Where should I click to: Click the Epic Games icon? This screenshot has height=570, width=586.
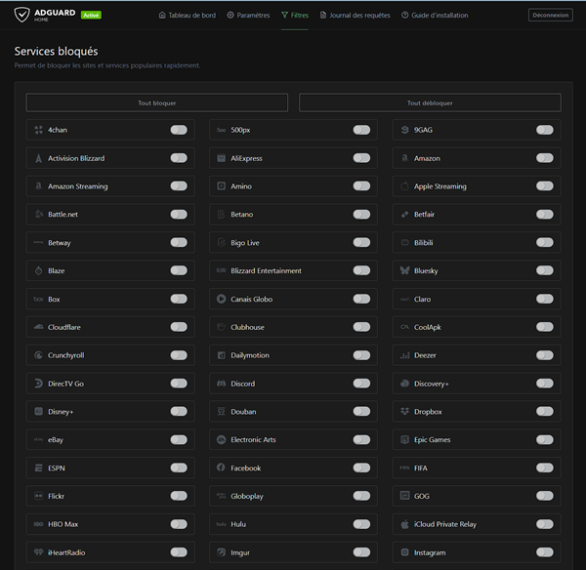pyautogui.click(x=404, y=439)
